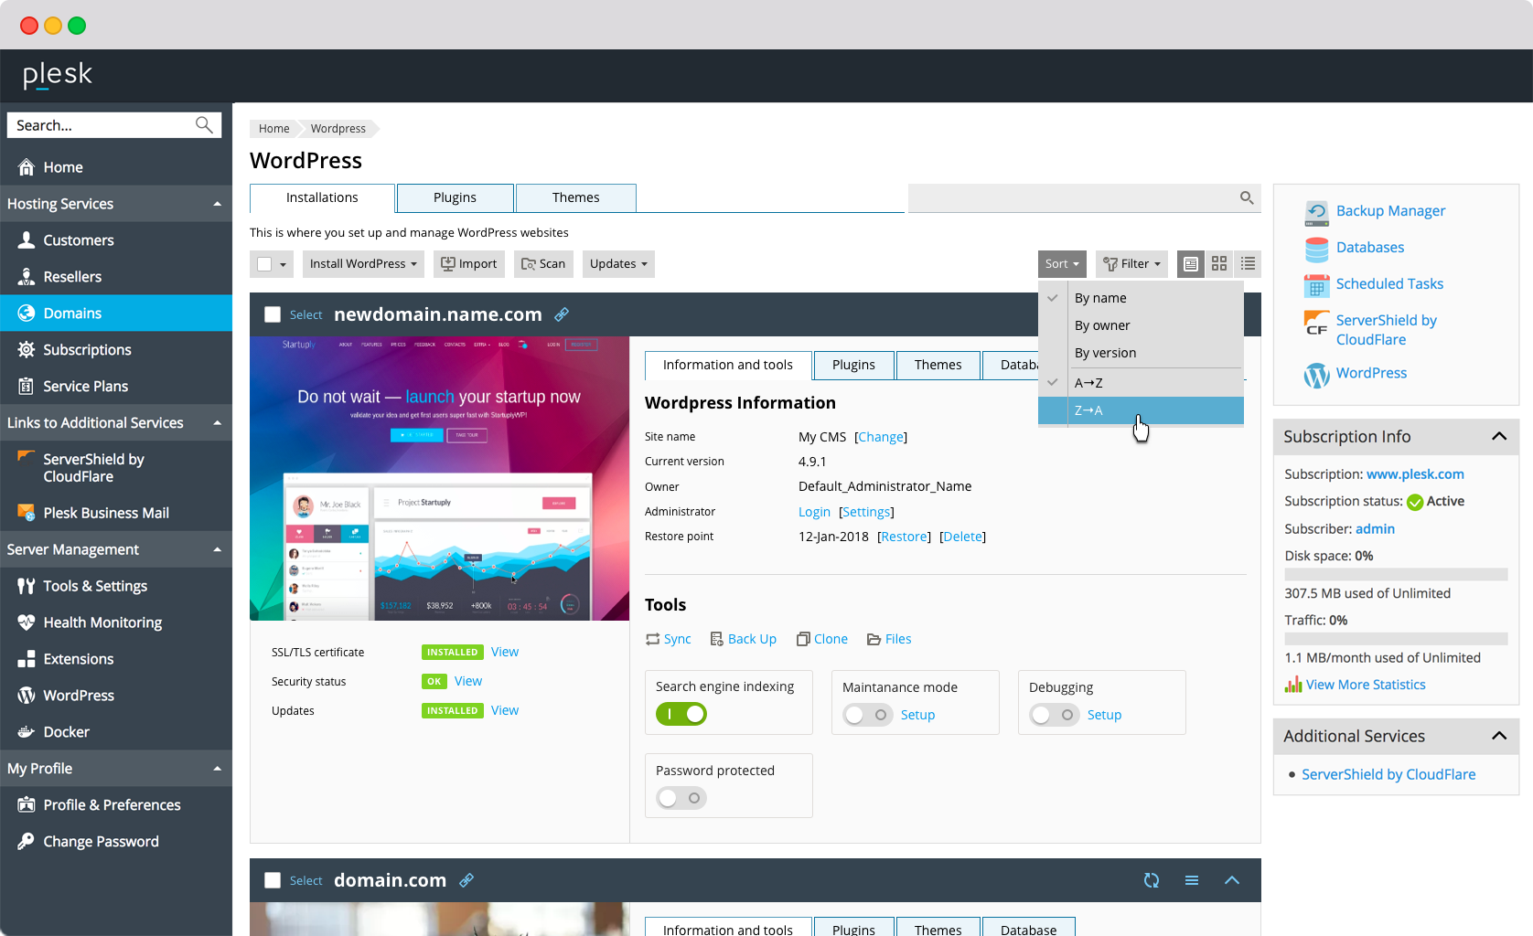Click Import button
Viewport: 1533px width, 936px height.
(469, 264)
